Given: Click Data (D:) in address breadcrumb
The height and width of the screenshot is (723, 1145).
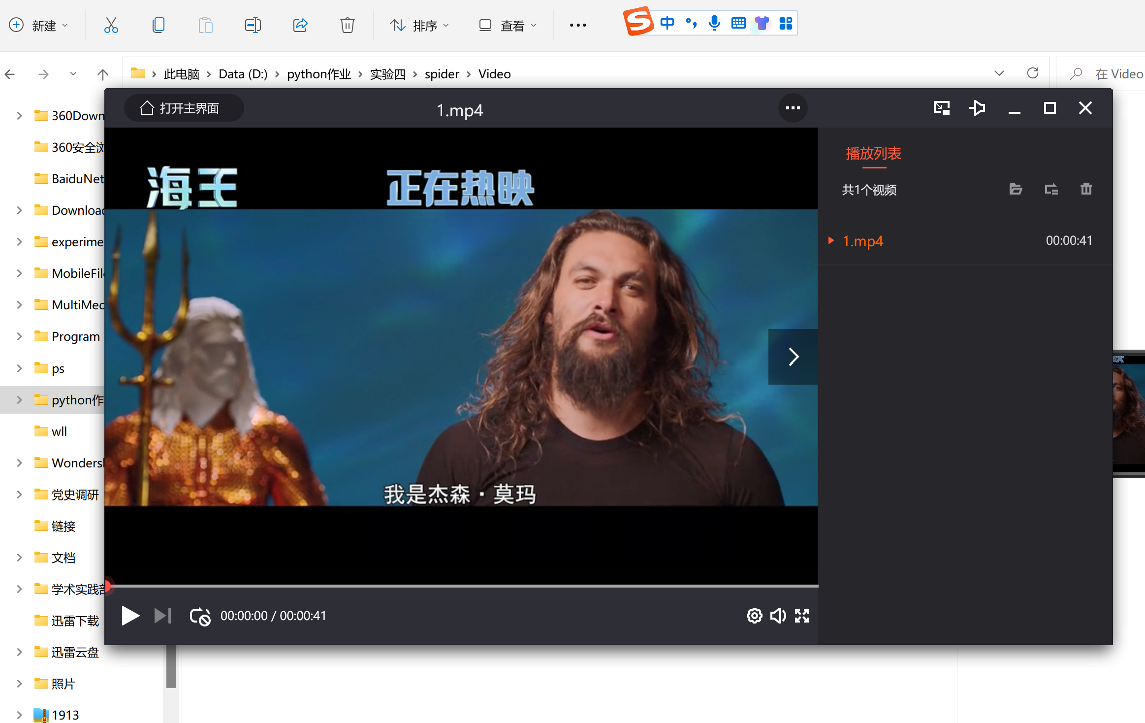Looking at the screenshot, I should click(243, 74).
